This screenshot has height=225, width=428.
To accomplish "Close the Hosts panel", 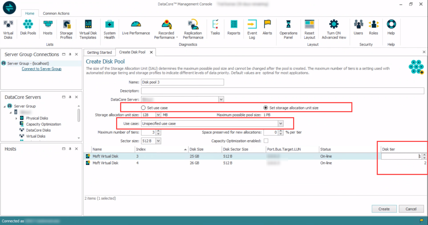I will [76, 149].
